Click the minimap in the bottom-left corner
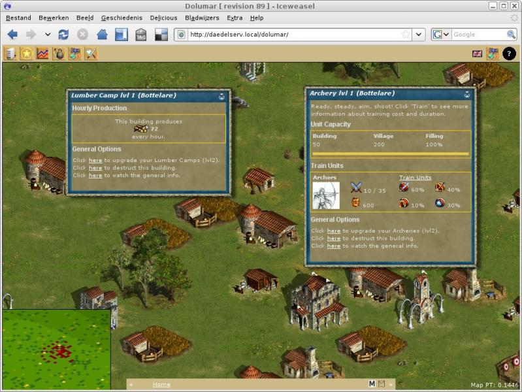 pyautogui.click(x=56, y=350)
